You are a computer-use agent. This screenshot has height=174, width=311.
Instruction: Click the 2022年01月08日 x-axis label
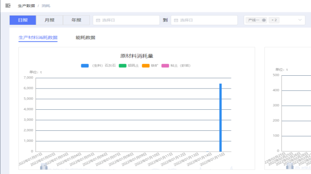[121, 159]
